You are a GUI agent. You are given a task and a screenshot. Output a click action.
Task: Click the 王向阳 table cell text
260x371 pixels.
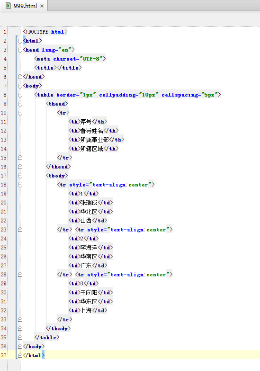click(89, 292)
